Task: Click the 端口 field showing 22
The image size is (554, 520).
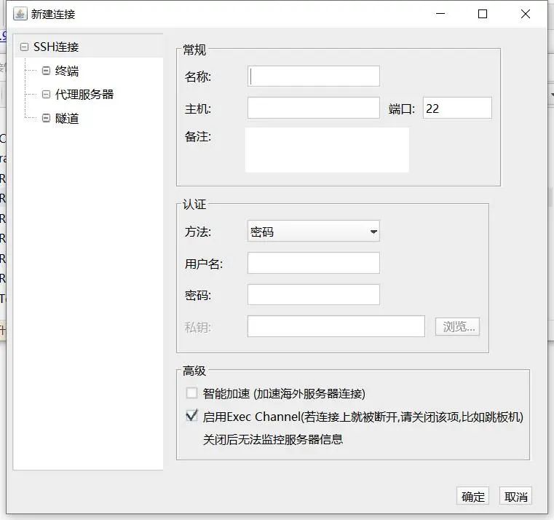Action: (456, 108)
